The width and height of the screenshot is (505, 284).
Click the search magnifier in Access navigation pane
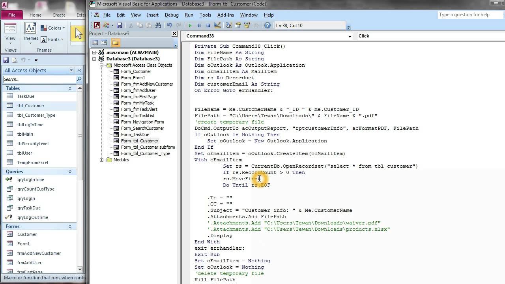coord(79,79)
